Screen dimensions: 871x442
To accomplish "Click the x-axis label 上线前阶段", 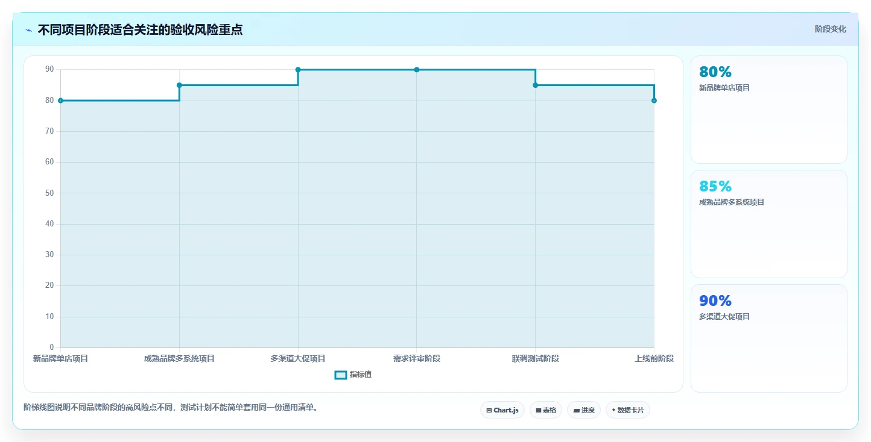I will tap(654, 358).
